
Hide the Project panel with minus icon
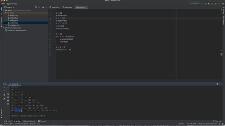[x=46, y=7]
